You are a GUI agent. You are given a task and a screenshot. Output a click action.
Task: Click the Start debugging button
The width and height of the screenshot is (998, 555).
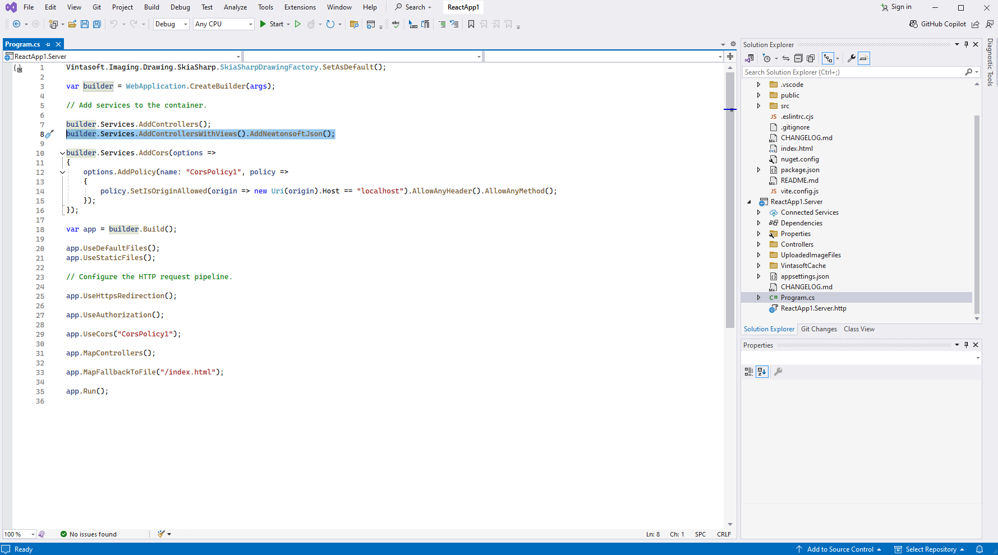click(x=272, y=24)
